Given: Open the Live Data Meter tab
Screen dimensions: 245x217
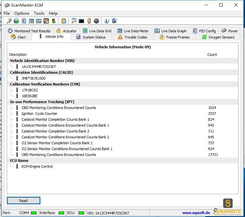Looking at the screenshot, I should click(133, 31).
